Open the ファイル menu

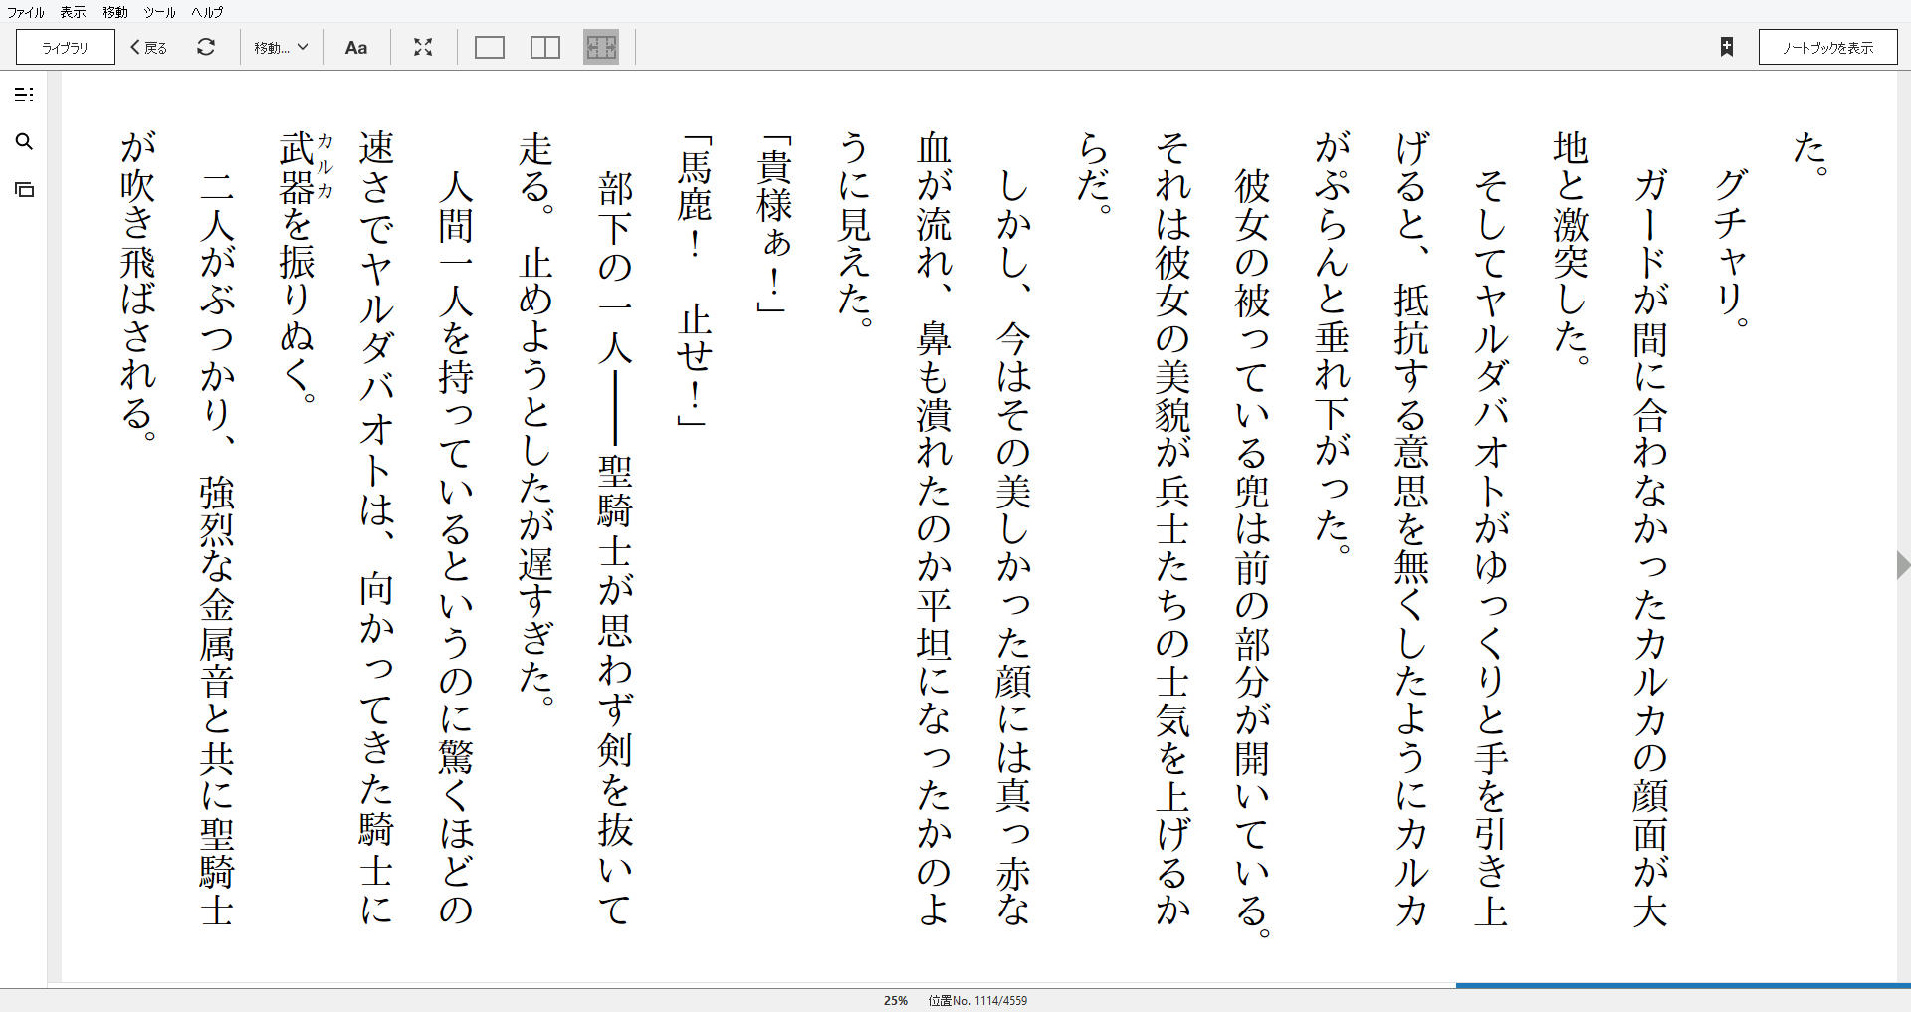pos(26,12)
